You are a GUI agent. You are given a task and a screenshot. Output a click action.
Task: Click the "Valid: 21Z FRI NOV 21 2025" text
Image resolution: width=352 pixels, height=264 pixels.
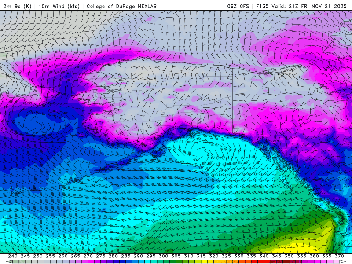(x=309, y=6)
